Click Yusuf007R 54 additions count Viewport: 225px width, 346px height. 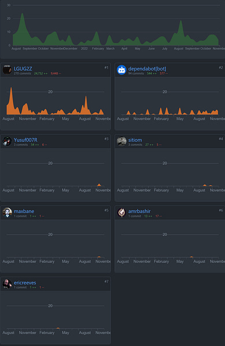(35, 145)
